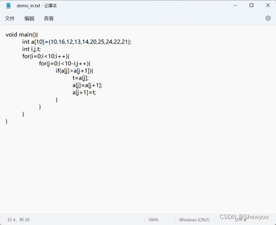The height and width of the screenshot is (225, 276).
Task: Click the line 'int i,j,t;'
Action: click(x=31, y=49)
